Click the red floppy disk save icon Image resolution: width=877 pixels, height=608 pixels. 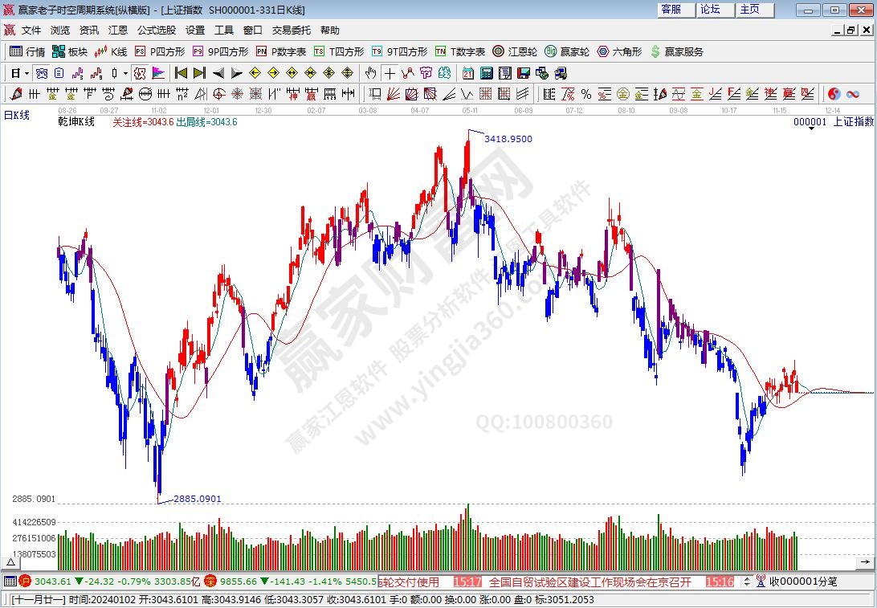(x=524, y=73)
